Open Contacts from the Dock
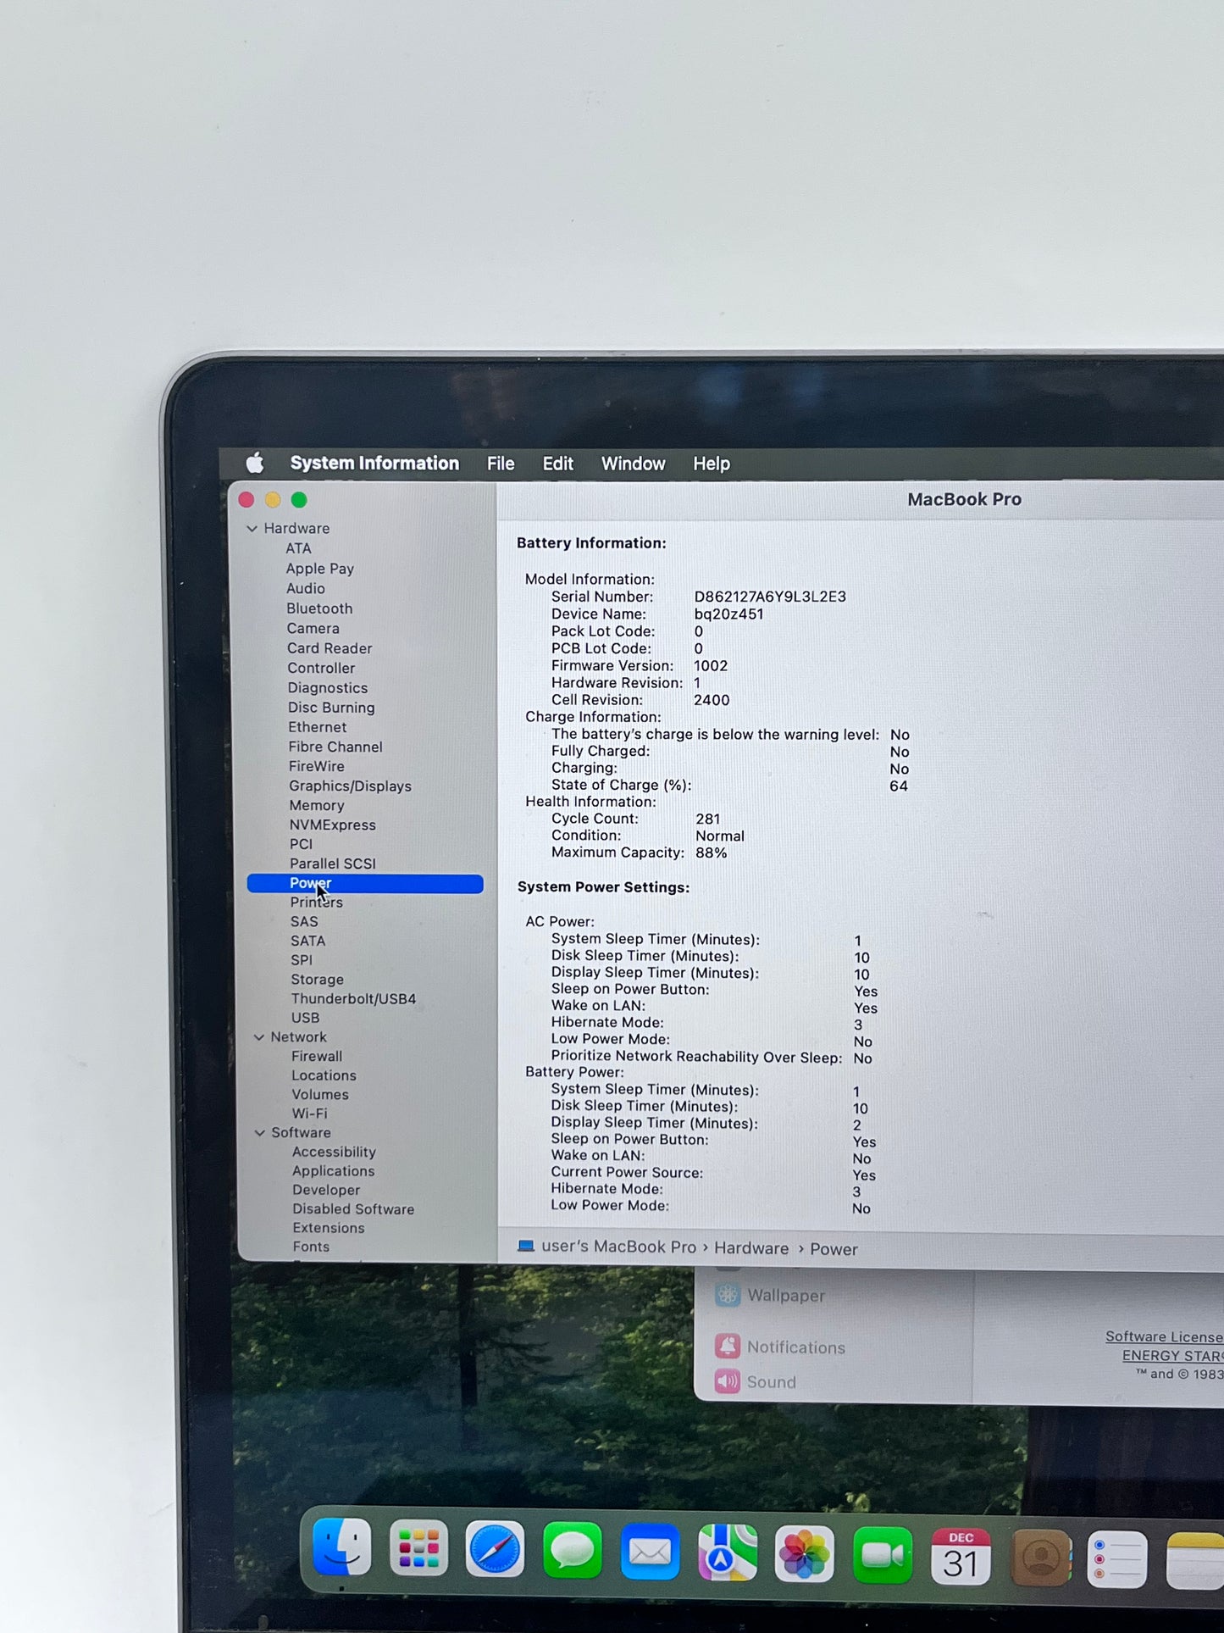The width and height of the screenshot is (1224, 1633). coord(1041,1558)
